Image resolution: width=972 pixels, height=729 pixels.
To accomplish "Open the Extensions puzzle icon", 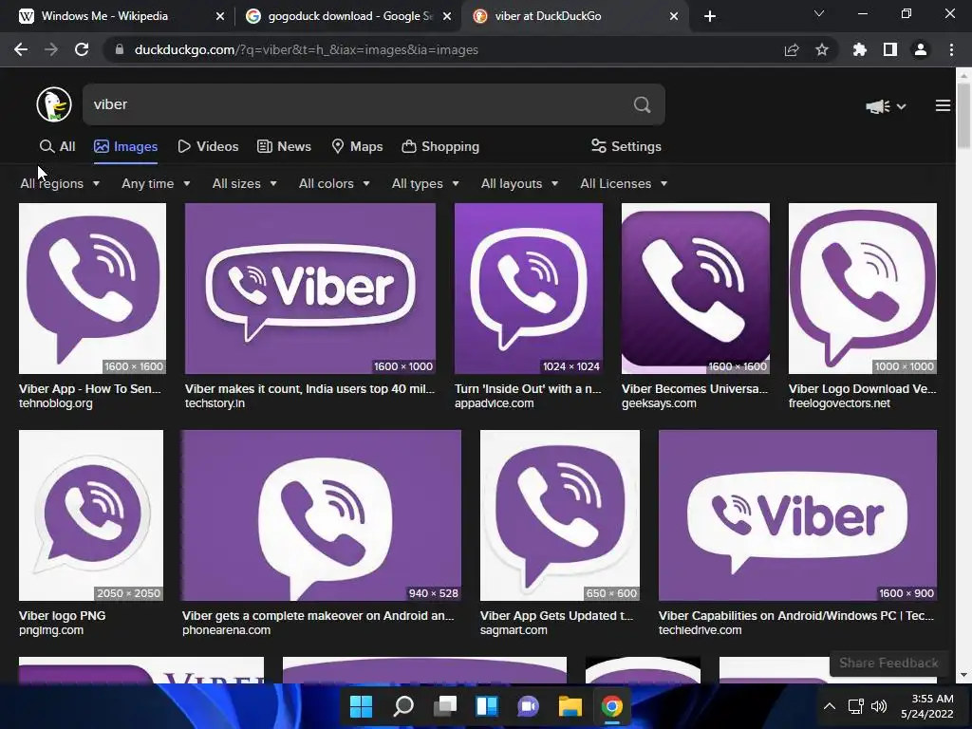I will pos(860,49).
